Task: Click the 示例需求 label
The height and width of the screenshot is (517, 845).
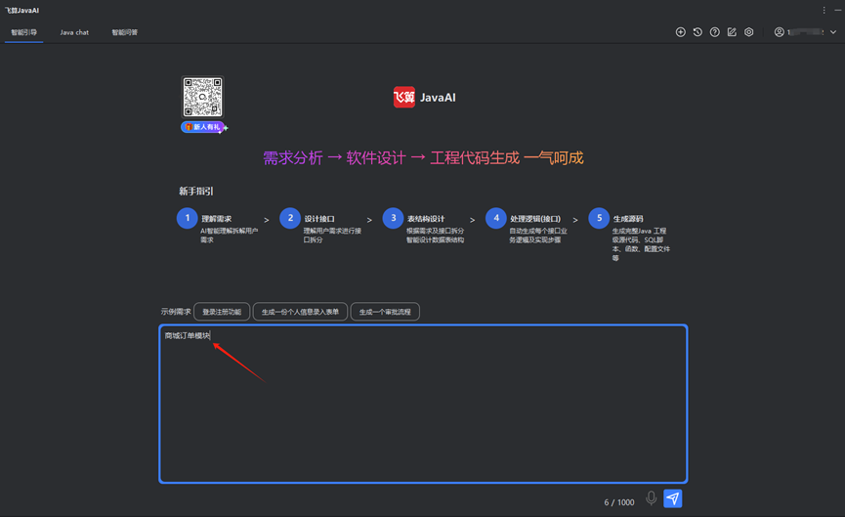Action: (x=176, y=312)
